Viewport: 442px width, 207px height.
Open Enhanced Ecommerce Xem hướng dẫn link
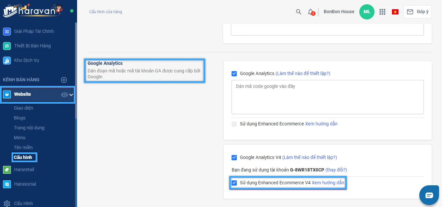click(321, 124)
